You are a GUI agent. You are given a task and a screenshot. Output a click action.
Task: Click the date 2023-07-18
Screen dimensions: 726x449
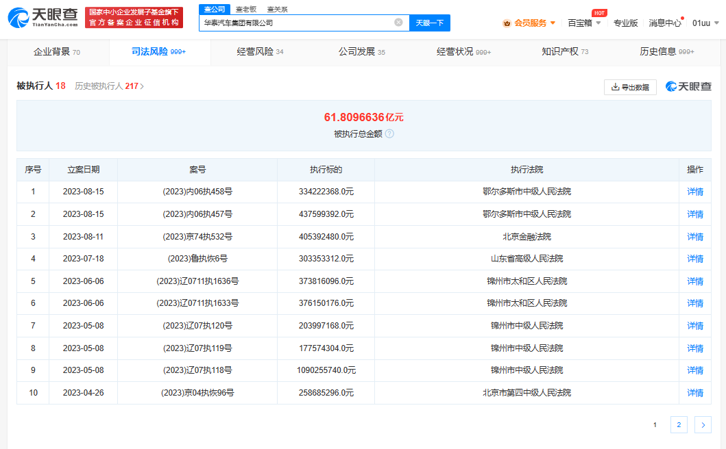point(84,259)
